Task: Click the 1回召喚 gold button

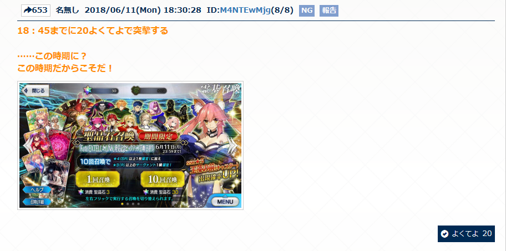Action: pos(98,180)
